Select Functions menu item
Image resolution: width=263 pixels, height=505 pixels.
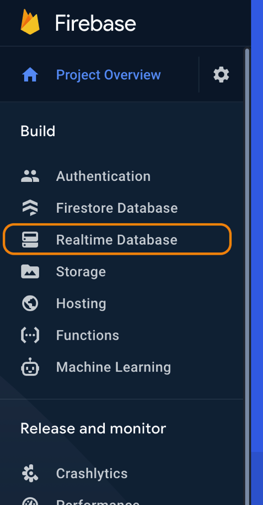[88, 335]
